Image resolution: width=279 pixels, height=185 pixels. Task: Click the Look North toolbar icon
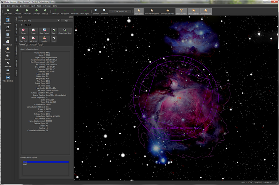8,12
